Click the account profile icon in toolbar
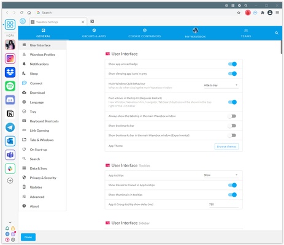Viewport: 284px width, 245px height. coord(270,13)
